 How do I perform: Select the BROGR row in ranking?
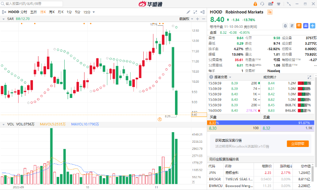coord(260,179)
